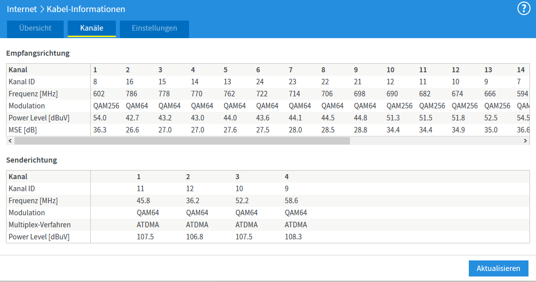The height and width of the screenshot is (282, 536).
Task: Click power level value 43.2
Action: (165, 118)
